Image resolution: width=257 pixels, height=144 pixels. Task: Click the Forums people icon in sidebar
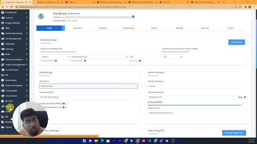click(3, 18)
